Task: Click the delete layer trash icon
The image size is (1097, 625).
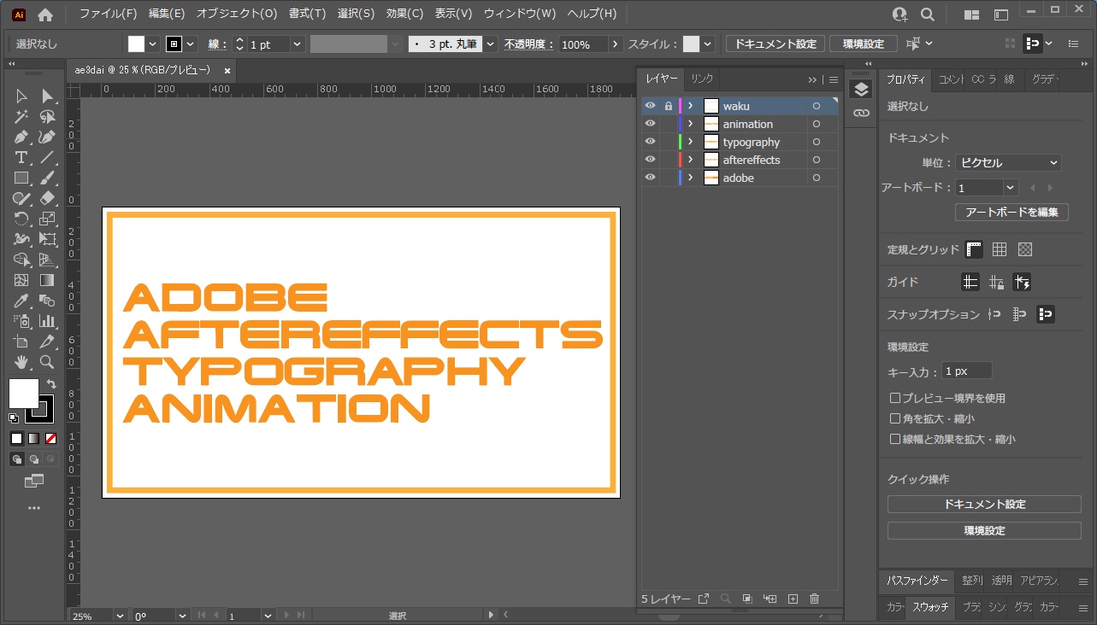Action: [x=814, y=599]
